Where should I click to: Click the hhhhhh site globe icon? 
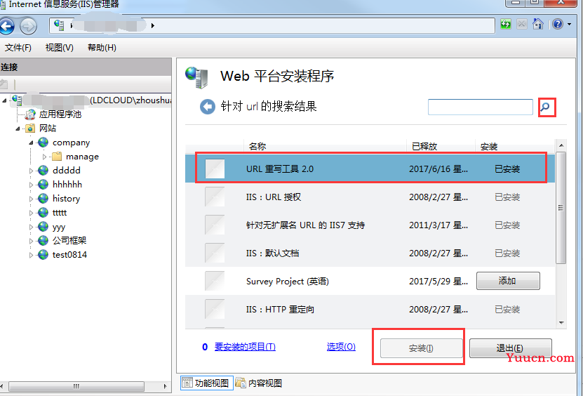tap(43, 185)
